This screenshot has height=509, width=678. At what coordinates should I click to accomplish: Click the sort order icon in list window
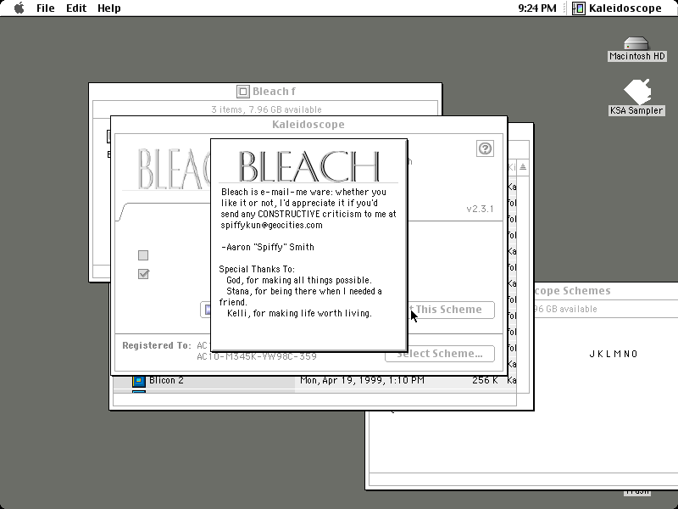point(523,166)
